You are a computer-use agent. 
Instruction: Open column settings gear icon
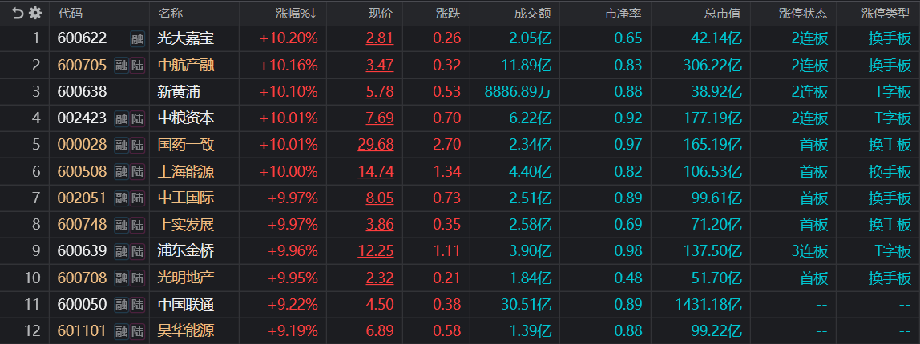pos(34,13)
